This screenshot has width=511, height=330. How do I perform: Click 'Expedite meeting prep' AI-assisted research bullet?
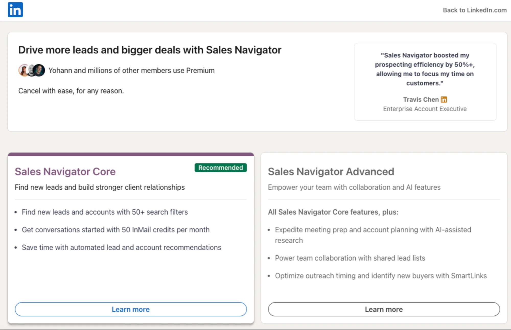[373, 235]
